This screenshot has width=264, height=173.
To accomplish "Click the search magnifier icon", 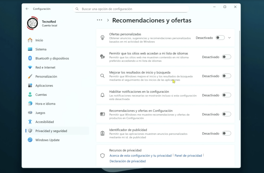I will pos(77,9).
